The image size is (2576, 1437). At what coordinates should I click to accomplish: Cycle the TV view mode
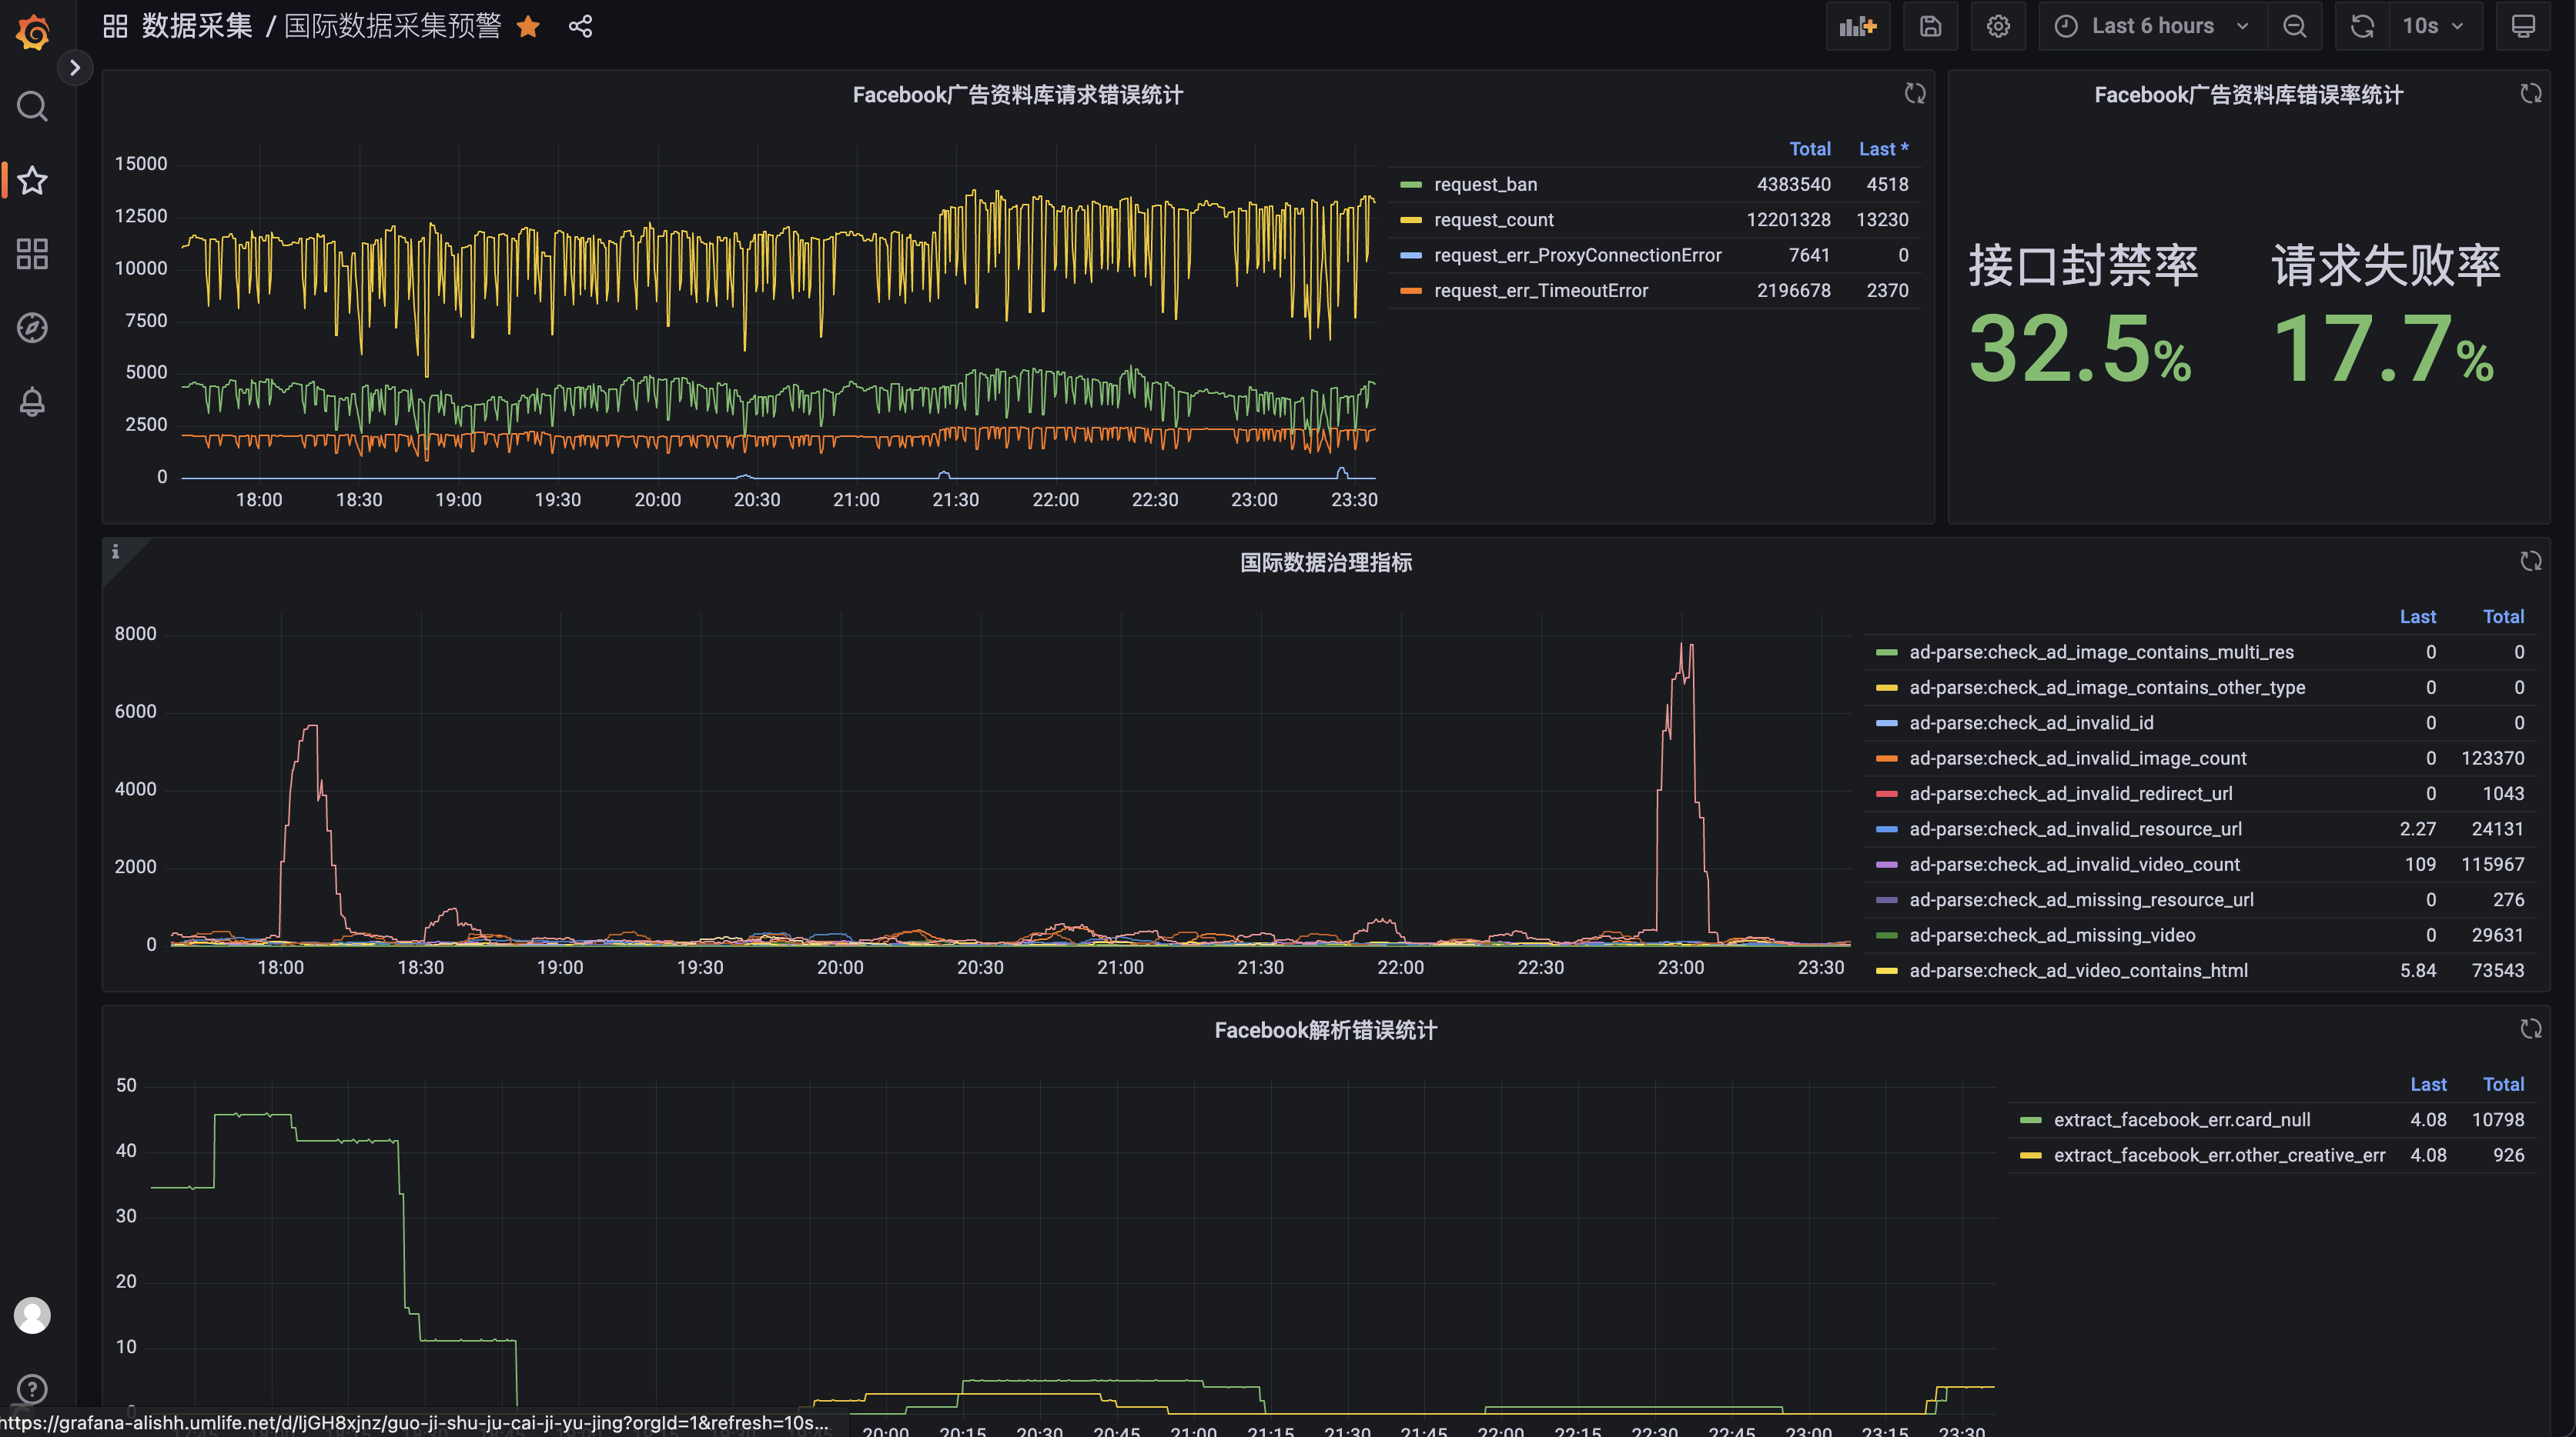pyautogui.click(x=2523, y=26)
